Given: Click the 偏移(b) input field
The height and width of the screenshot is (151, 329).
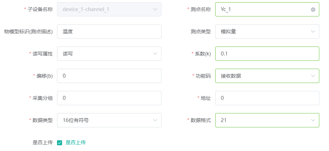Looking at the screenshot, I should (x=109, y=76).
